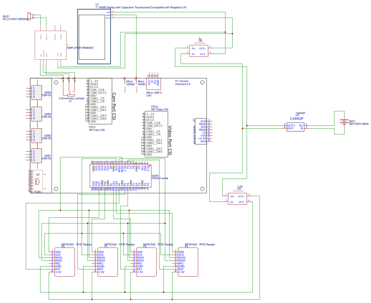The image size is (371, 303).
Task: Select the PAM8403 amplifier module
Action: tap(50, 45)
